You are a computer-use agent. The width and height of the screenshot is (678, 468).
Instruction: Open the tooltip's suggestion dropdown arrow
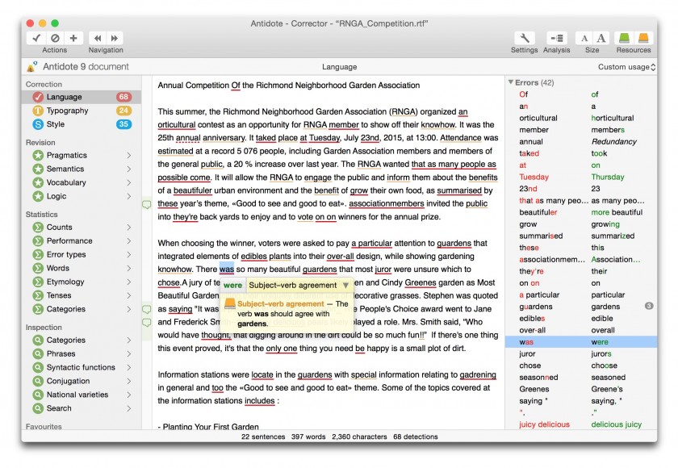coord(345,285)
